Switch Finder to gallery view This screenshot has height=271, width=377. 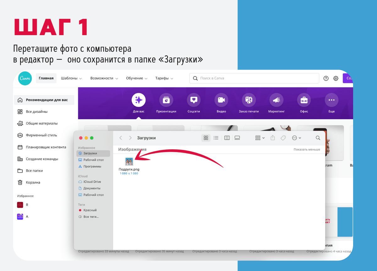[x=237, y=138]
